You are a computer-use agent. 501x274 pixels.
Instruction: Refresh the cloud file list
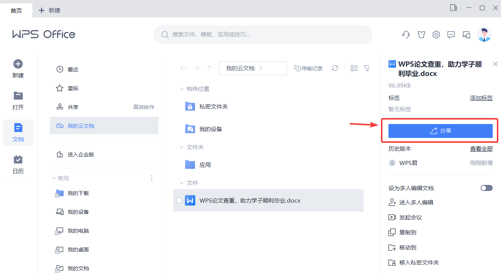[x=335, y=68]
